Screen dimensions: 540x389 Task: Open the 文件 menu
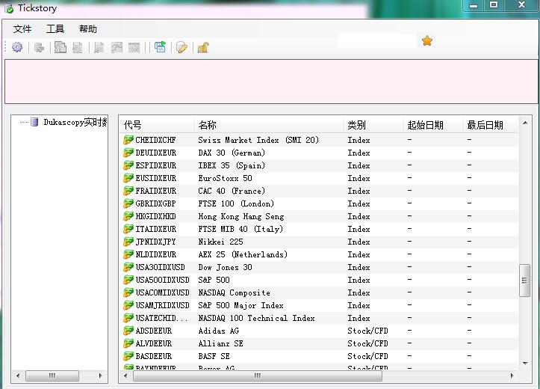[x=22, y=29]
